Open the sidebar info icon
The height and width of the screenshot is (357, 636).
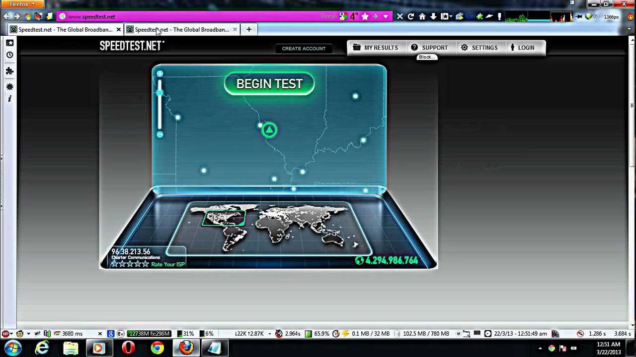click(9, 99)
